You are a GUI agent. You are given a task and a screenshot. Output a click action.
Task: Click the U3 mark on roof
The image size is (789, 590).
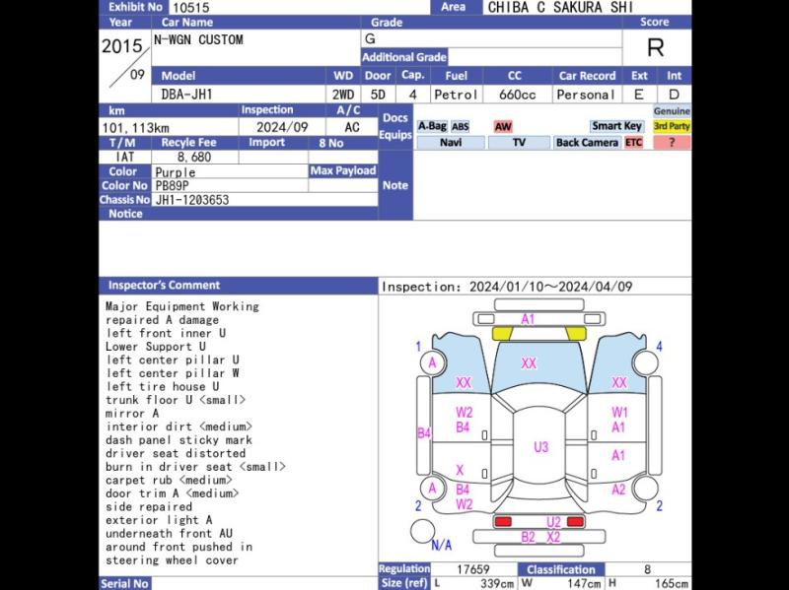pos(540,447)
